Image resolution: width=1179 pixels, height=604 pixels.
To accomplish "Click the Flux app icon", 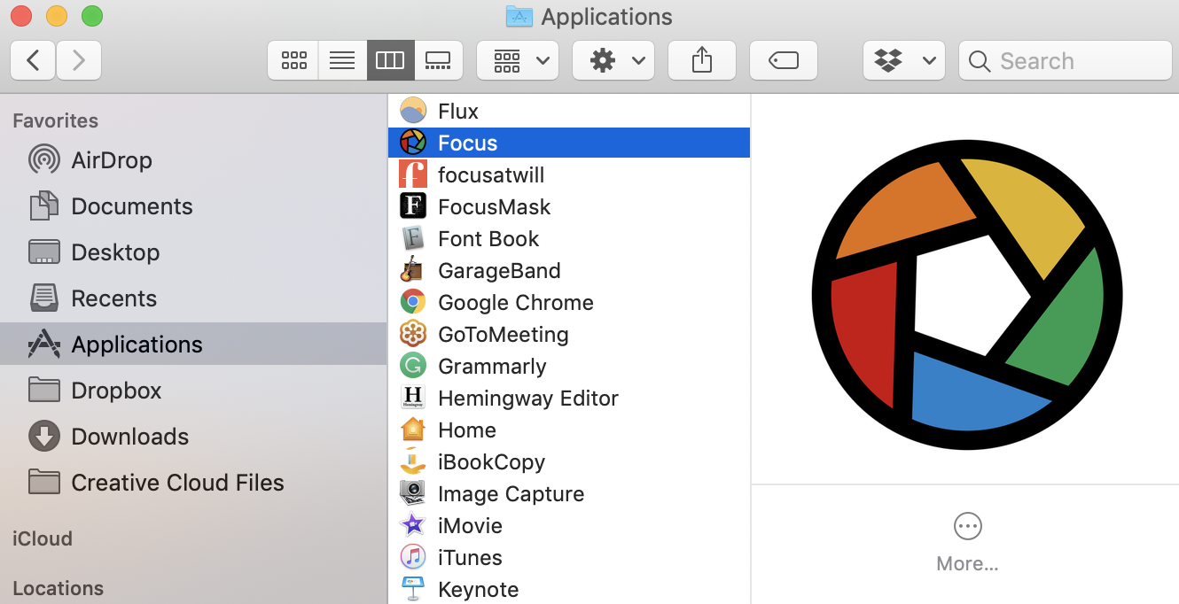I will coord(413,111).
